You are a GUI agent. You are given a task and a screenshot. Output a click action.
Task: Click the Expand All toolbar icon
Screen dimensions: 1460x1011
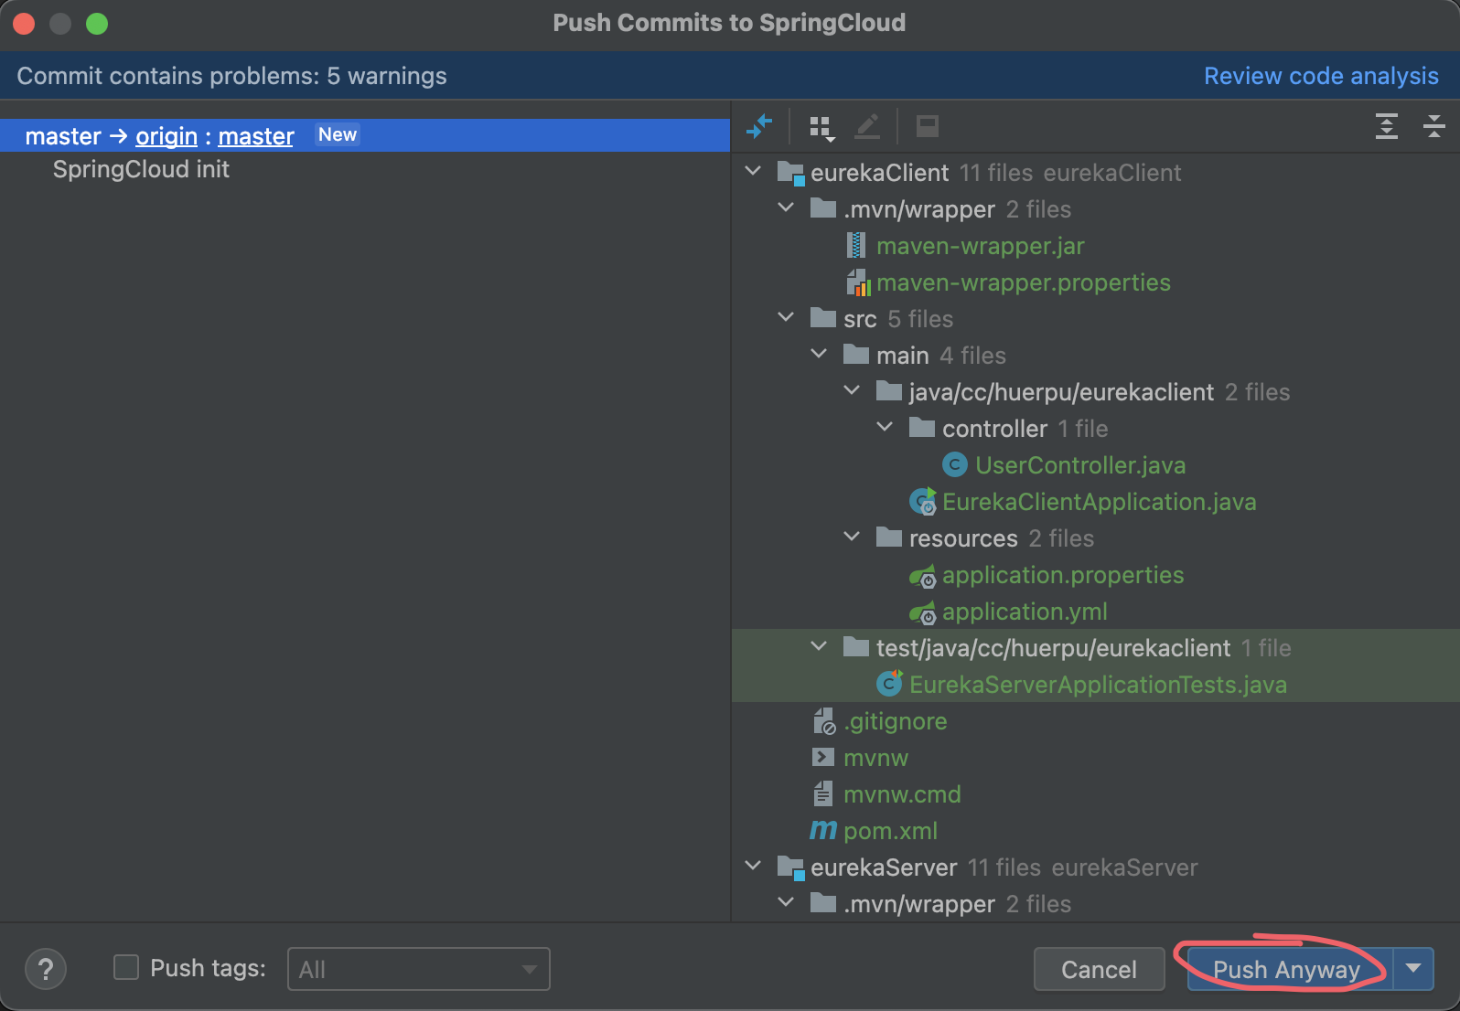point(1386,126)
